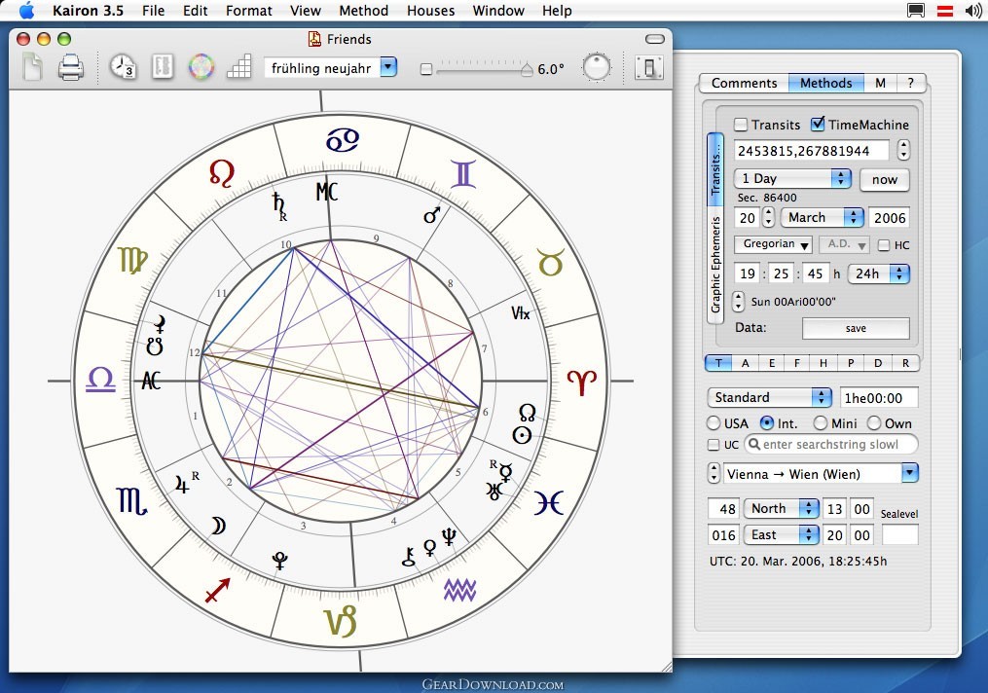Click the ? help tab button
The image size is (988, 693).
point(910,83)
